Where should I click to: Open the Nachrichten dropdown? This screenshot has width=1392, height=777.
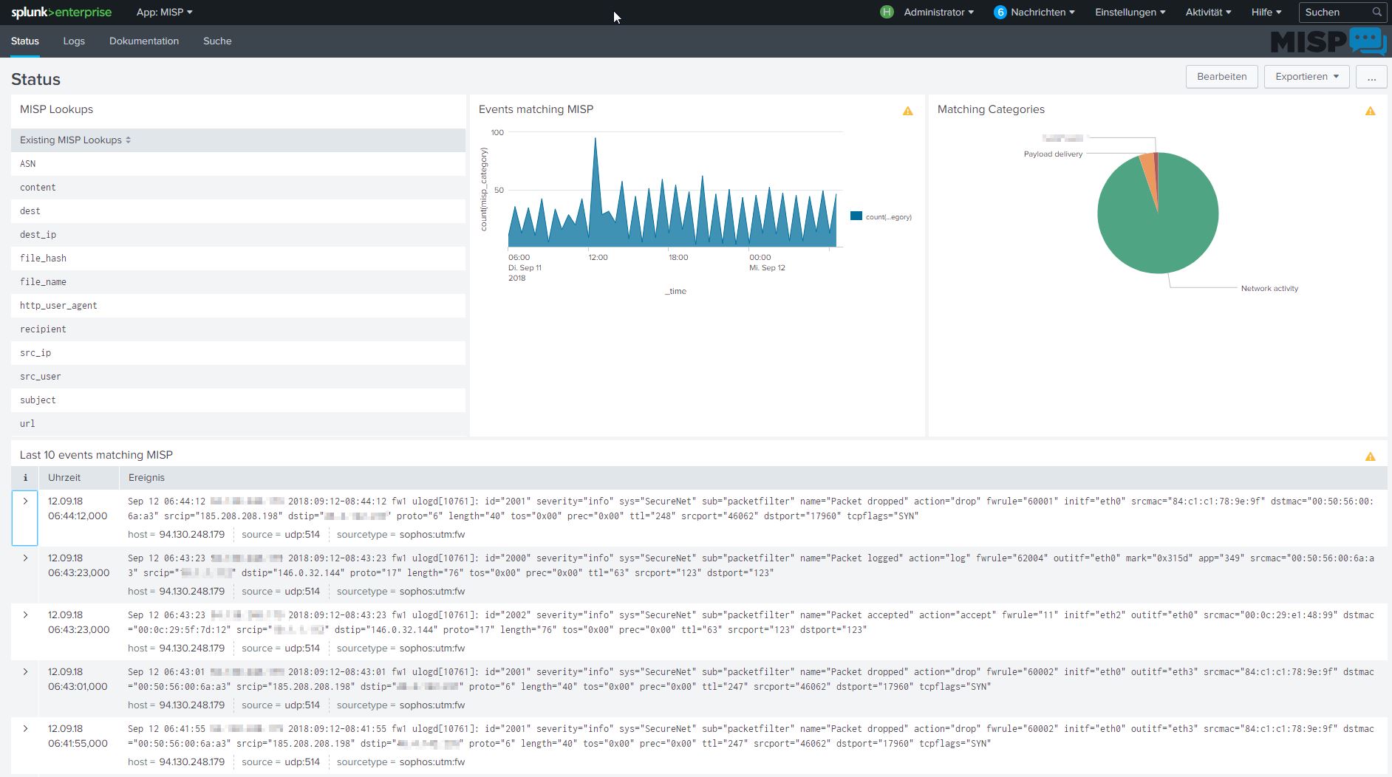(1043, 12)
